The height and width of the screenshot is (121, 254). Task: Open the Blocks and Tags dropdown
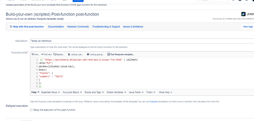pyautogui.click(x=94, y=92)
